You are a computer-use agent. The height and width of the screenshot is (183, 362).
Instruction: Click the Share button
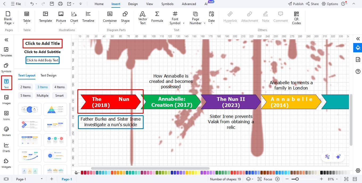coord(312,4)
